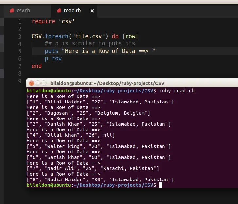Screen dimensions: 238x204
Task: Click terminal row with "Walter king"
Action: [99, 146]
